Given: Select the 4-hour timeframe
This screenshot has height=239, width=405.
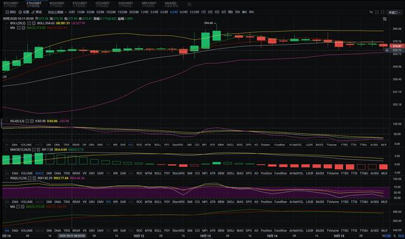Looking at the screenshot, I should 174,12.
